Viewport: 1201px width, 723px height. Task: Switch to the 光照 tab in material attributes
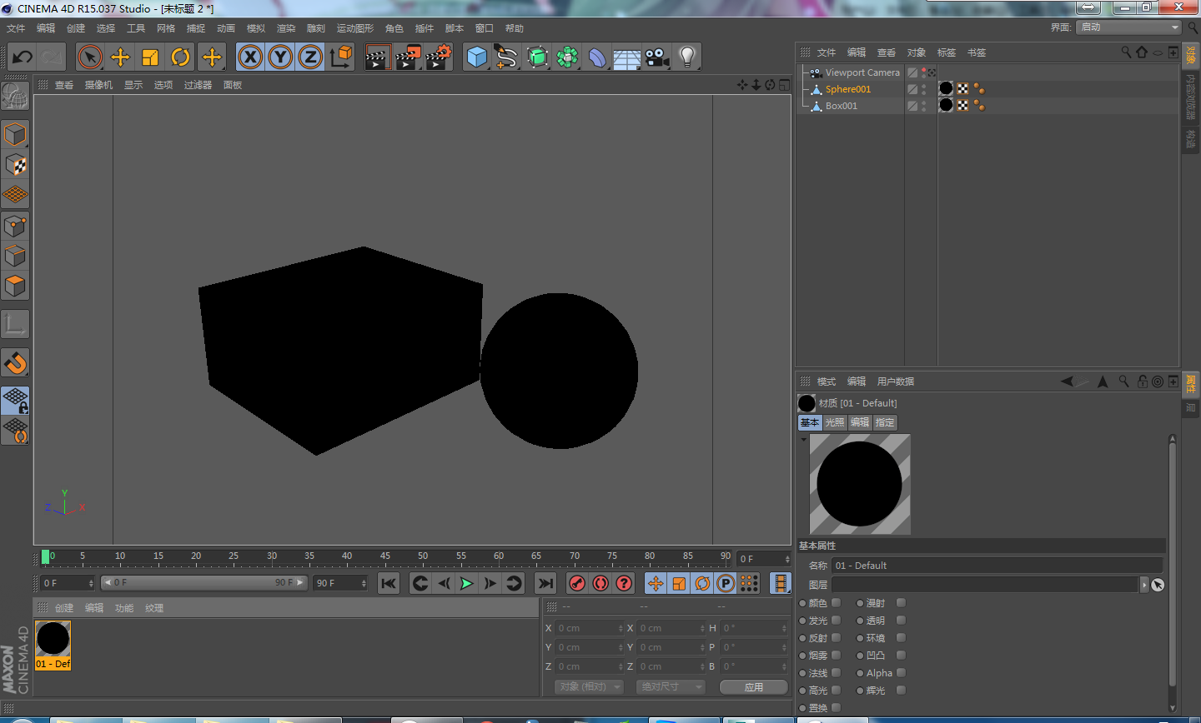(834, 422)
